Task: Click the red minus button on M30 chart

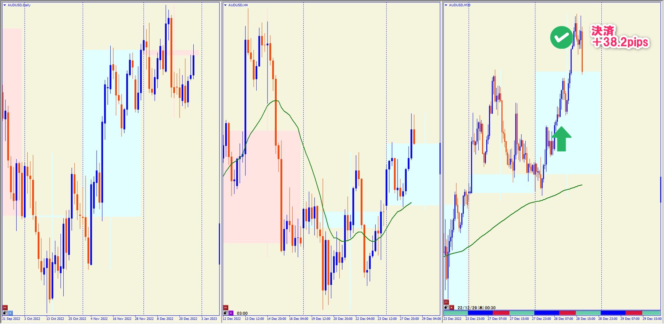Action: coord(446,302)
